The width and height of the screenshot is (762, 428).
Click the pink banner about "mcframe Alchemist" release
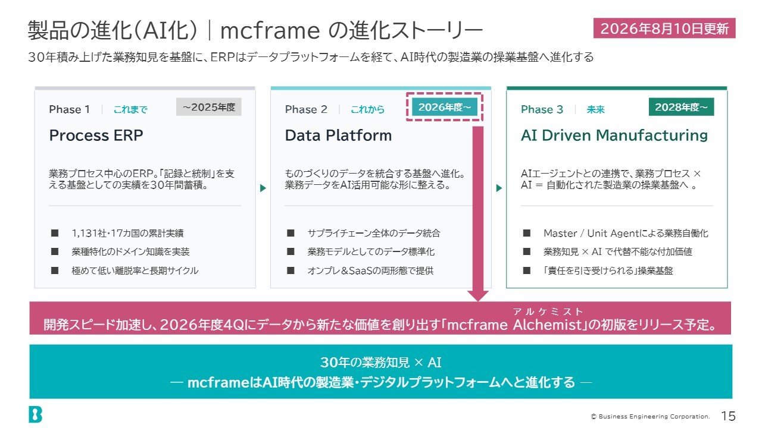(380, 318)
